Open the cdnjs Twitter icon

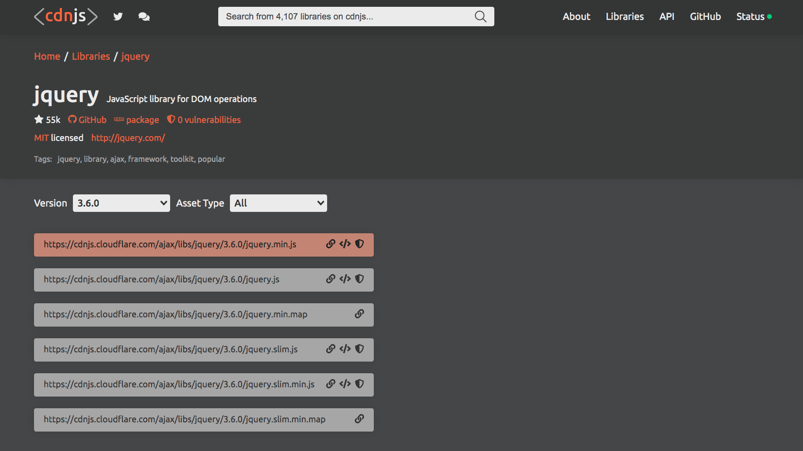click(x=118, y=17)
